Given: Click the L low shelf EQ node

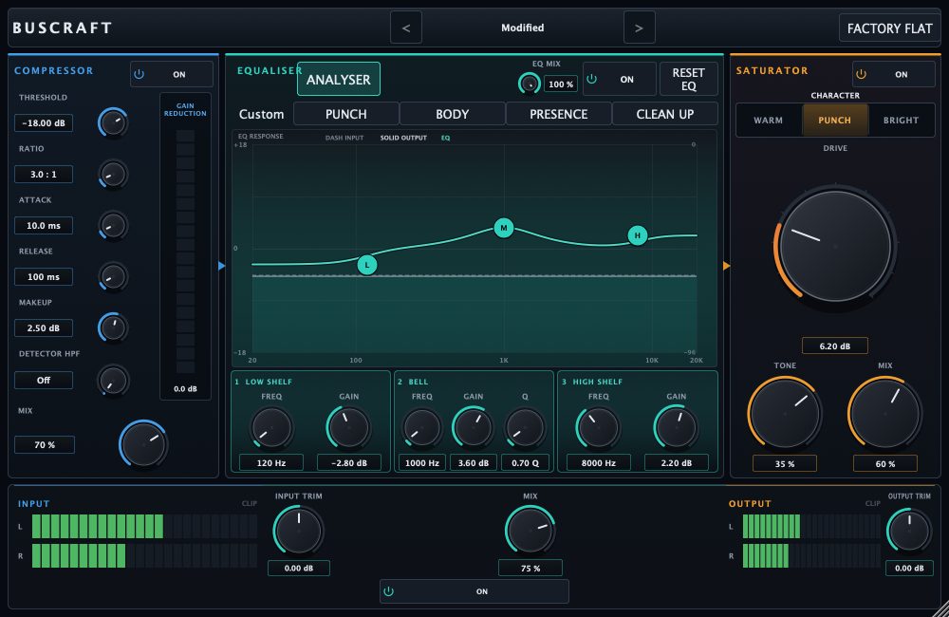Looking at the screenshot, I should 366,265.
